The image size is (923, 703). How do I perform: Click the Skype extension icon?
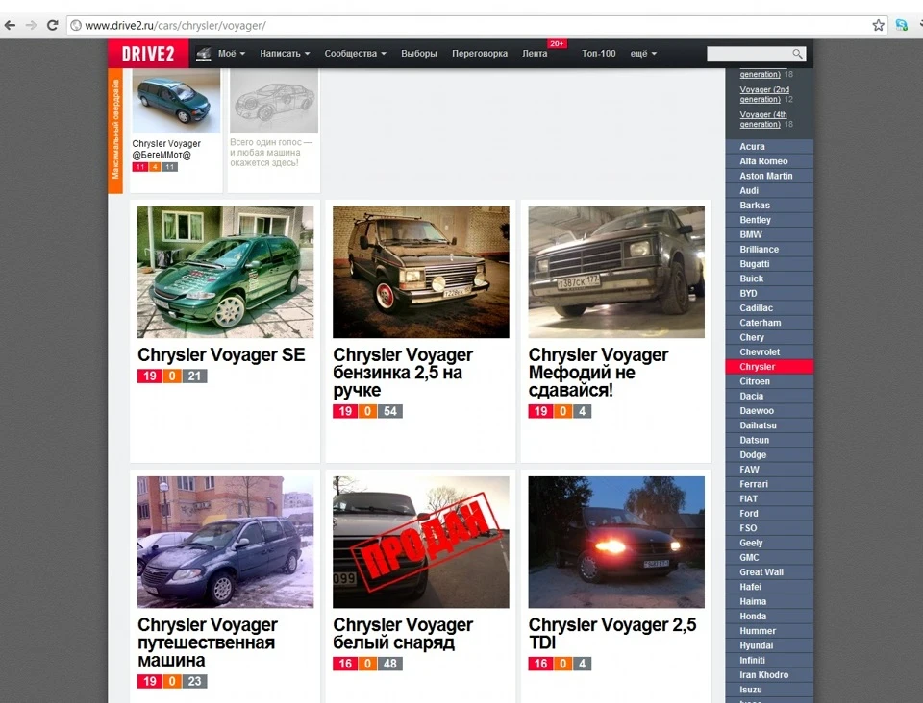[x=901, y=25]
